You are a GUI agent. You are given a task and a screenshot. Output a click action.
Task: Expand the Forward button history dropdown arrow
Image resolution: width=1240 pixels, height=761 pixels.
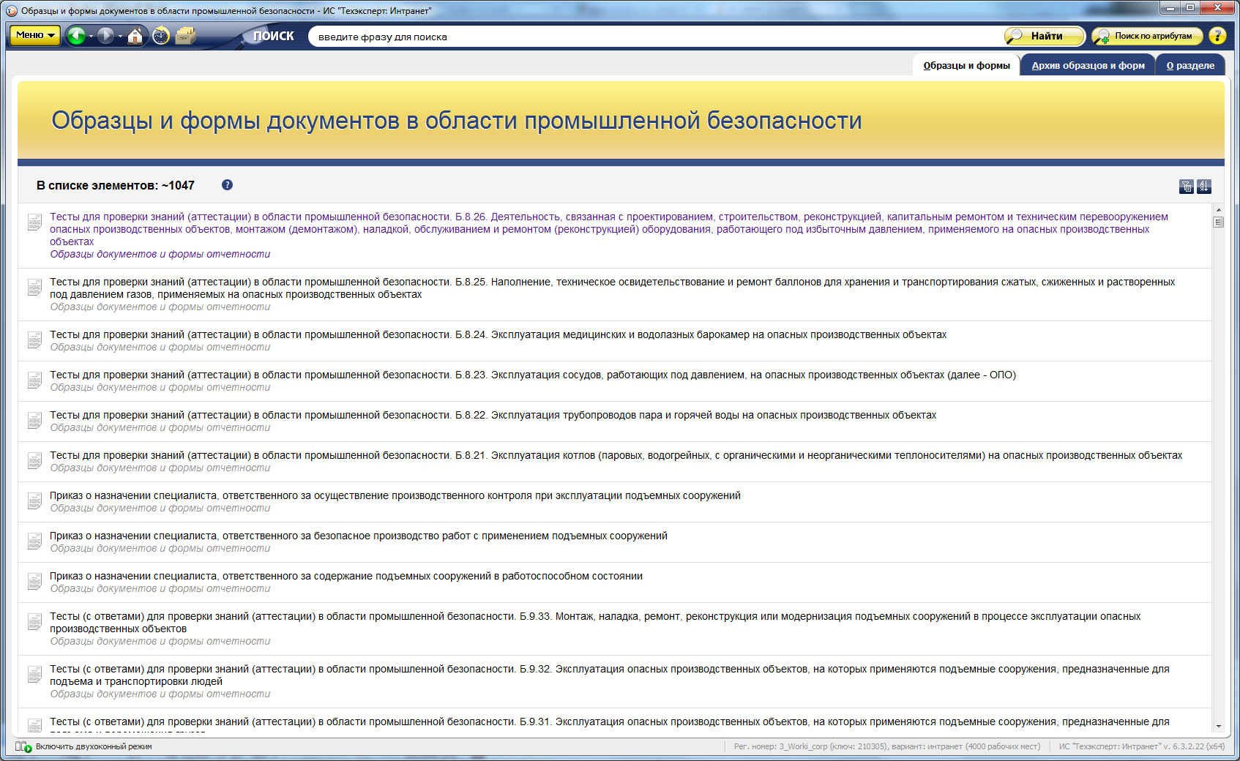click(121, 37)
